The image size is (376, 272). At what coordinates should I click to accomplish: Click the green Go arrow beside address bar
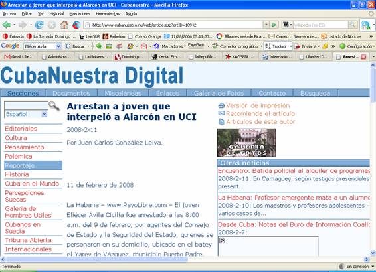click(274, 25)
